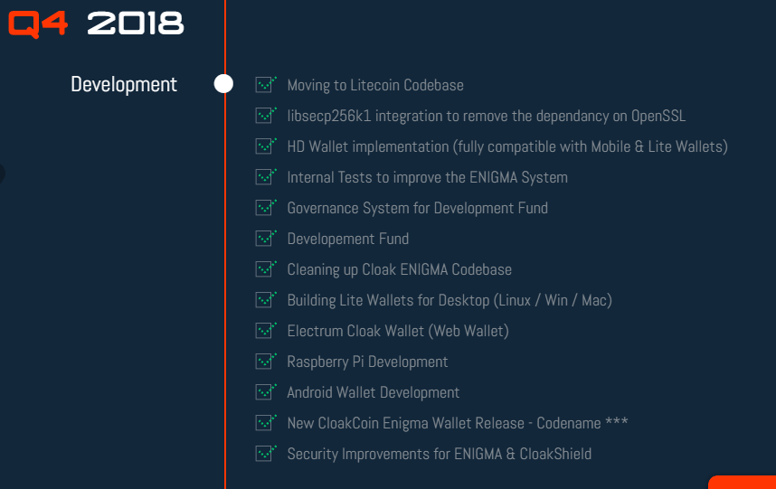Viewport: 776px width, 489px height.
Task: Select the Development section label
Action: point(124,85)
